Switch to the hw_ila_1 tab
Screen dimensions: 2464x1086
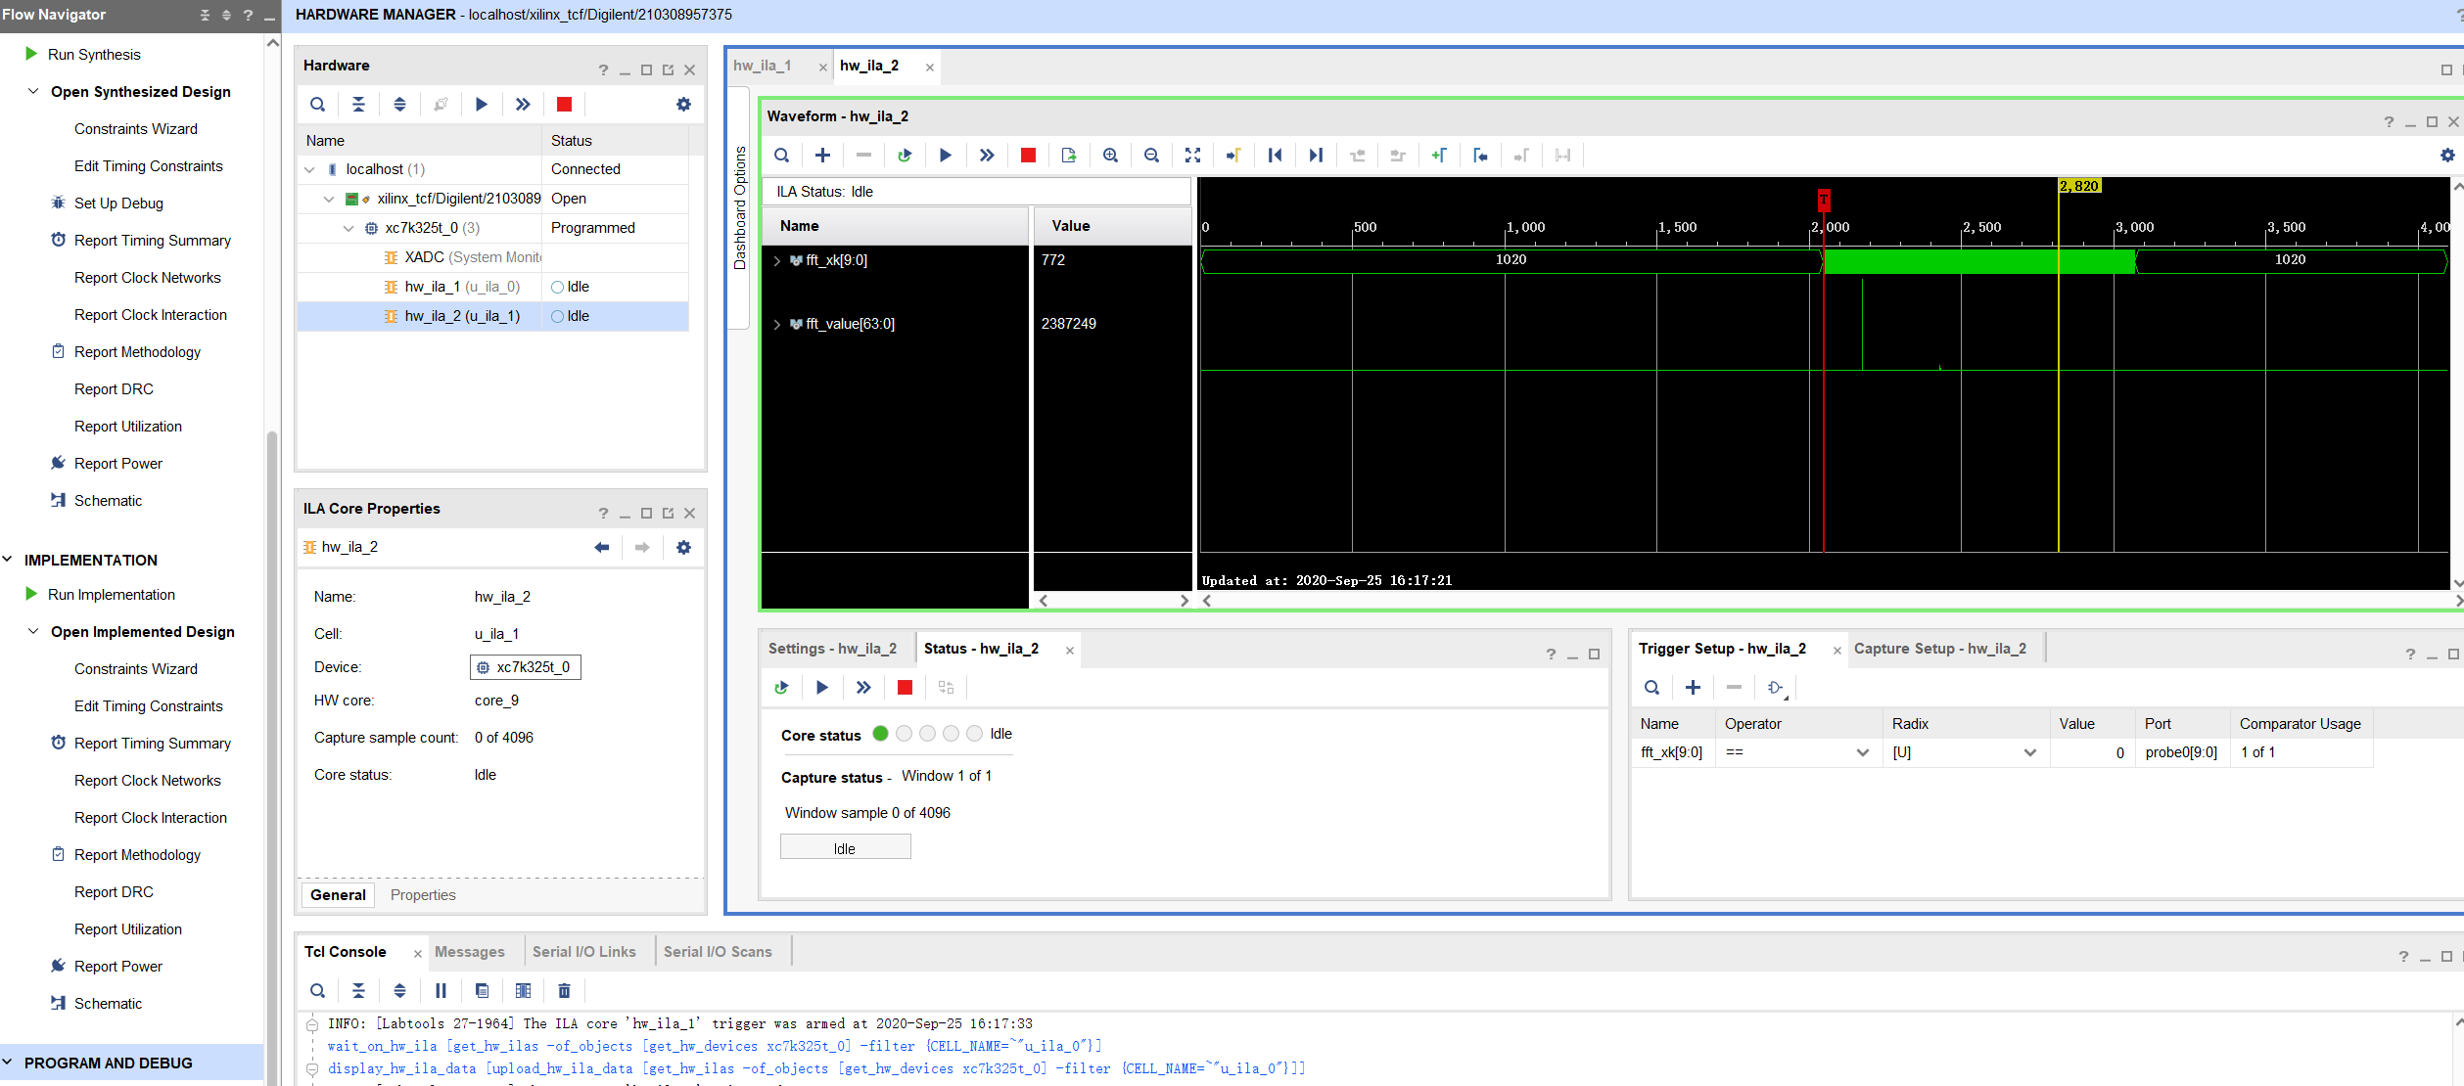pos(763,66)
